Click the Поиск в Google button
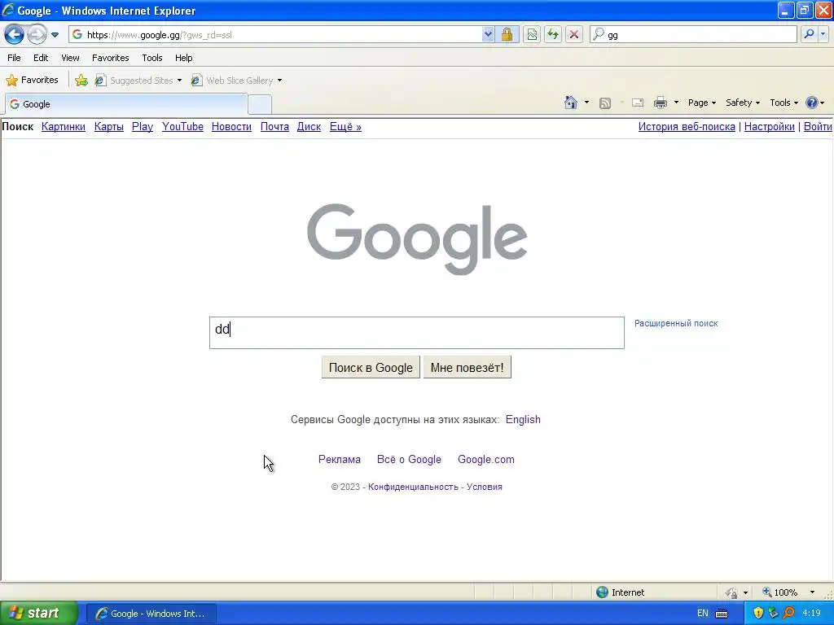 coord(371,367)
